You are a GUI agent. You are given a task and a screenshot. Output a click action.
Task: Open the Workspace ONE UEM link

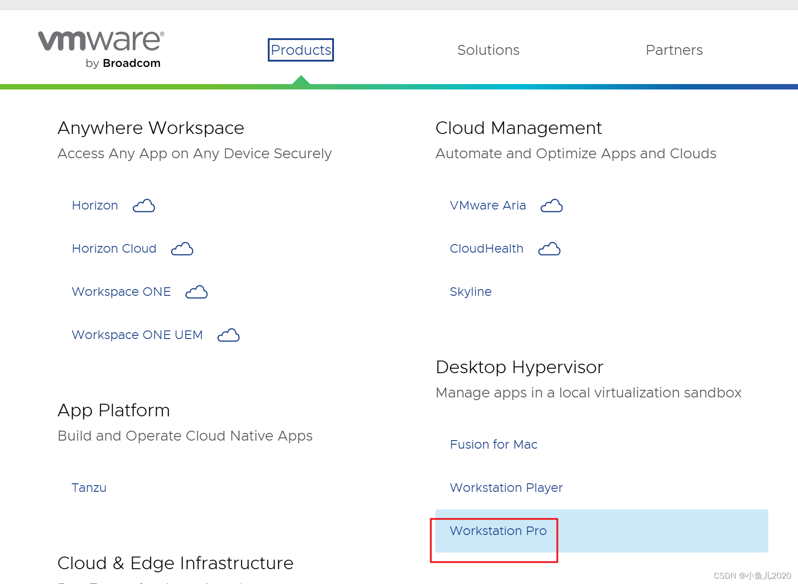click(x=137, y=335)
